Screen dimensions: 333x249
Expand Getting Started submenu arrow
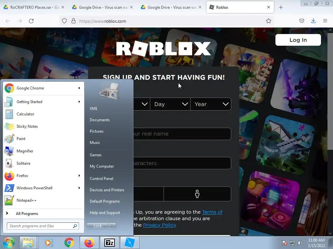tap(79, 101)
